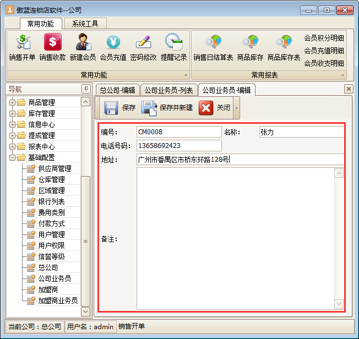Select 供应商管理 in navigation tree
This screenshot has width=359, height=339.
coord(55,168)
